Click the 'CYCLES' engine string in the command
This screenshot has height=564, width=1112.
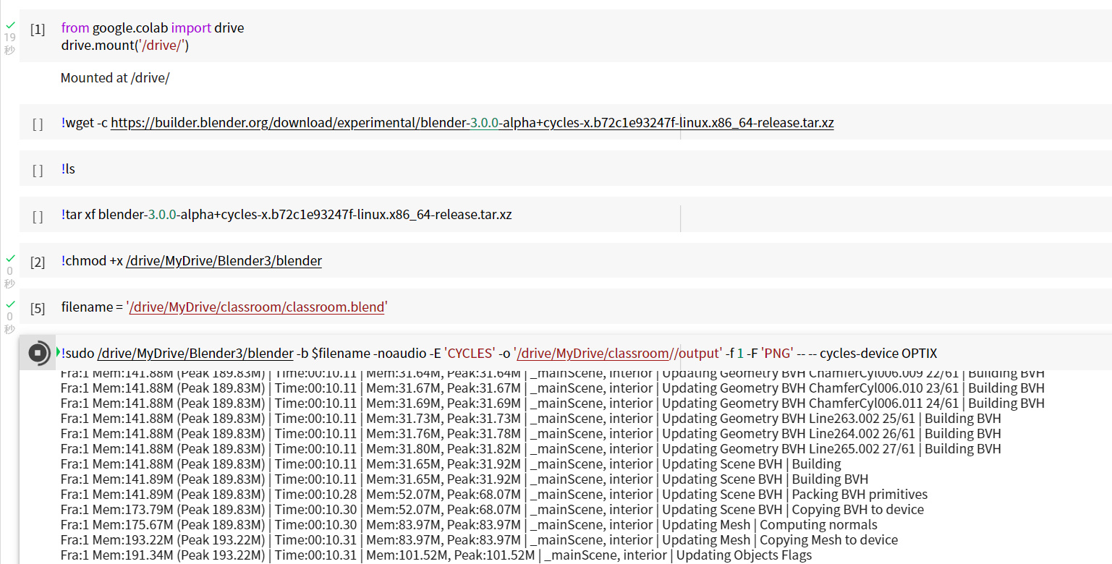pos(470,354)
